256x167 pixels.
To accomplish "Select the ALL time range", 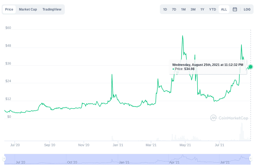I will (x=224, y=9).
